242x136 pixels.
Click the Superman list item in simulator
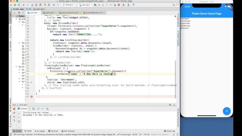pos(185,23)
